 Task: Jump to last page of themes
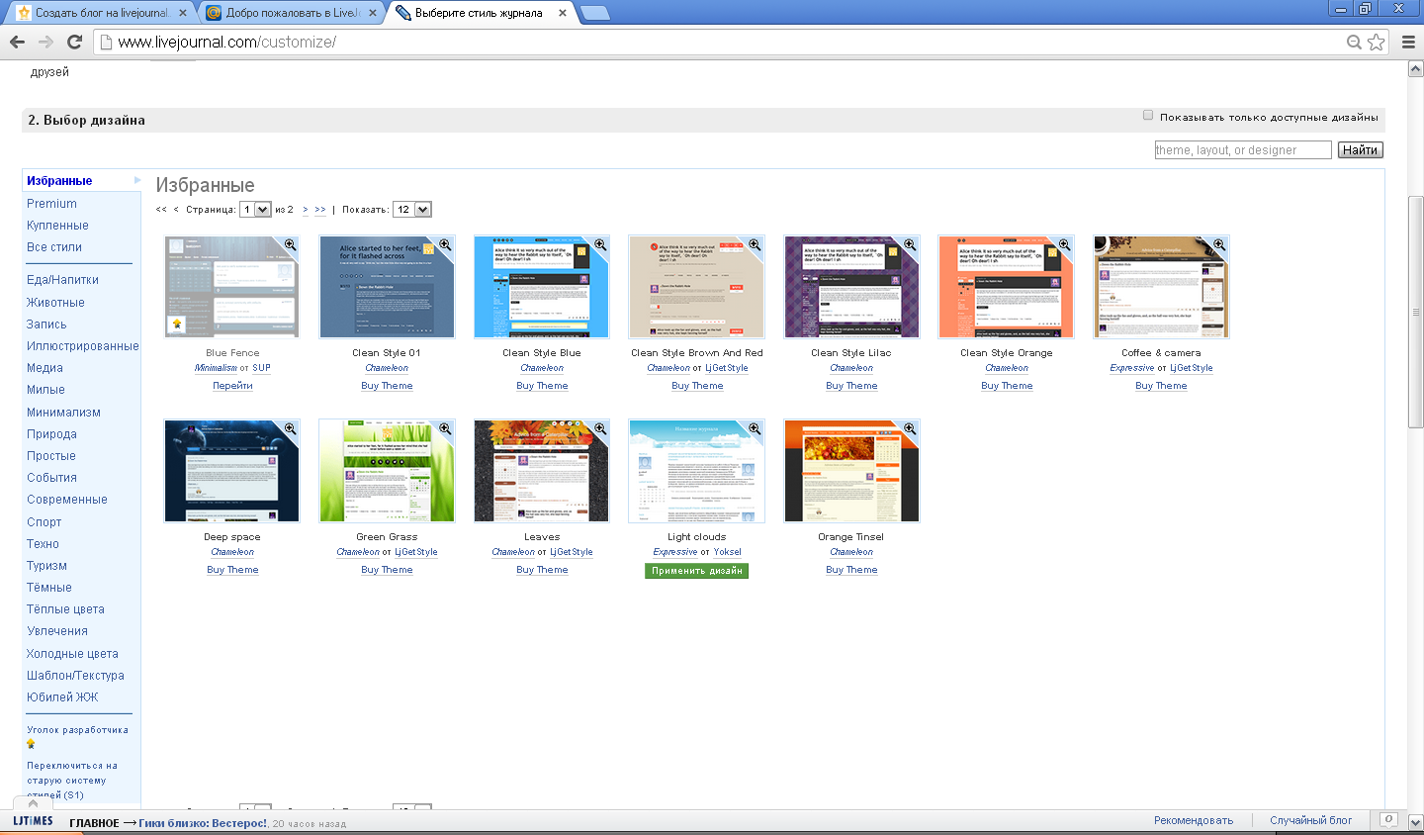click(x=320, y=210)
